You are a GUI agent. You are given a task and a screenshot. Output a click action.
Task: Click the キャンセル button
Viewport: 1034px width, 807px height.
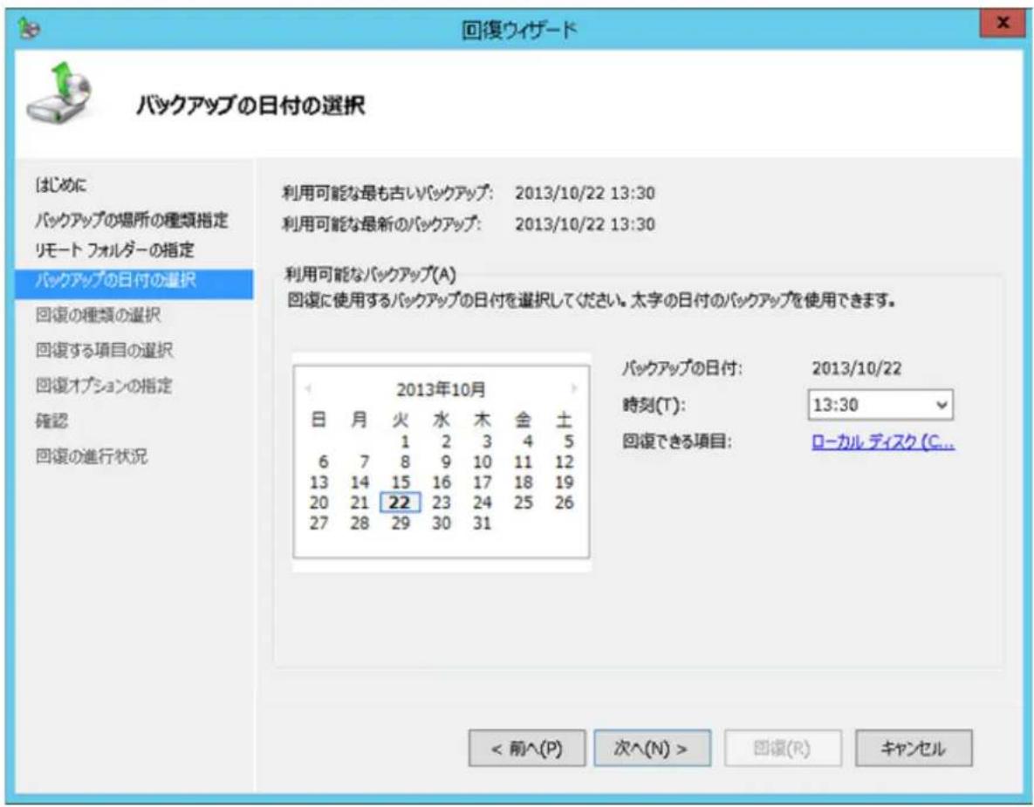[x=914, y=749]
